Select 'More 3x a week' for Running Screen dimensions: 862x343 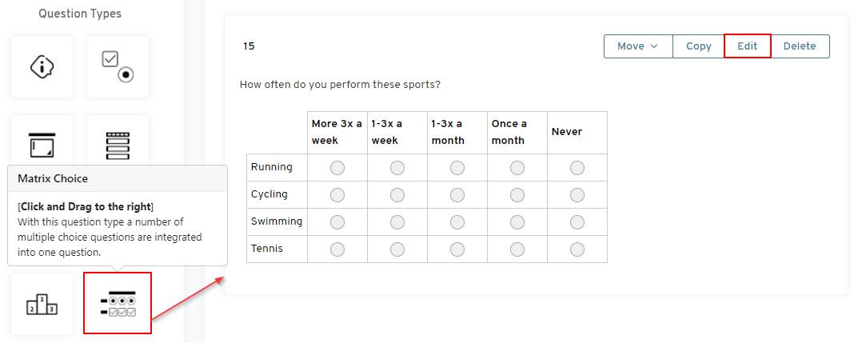point(337,168)
